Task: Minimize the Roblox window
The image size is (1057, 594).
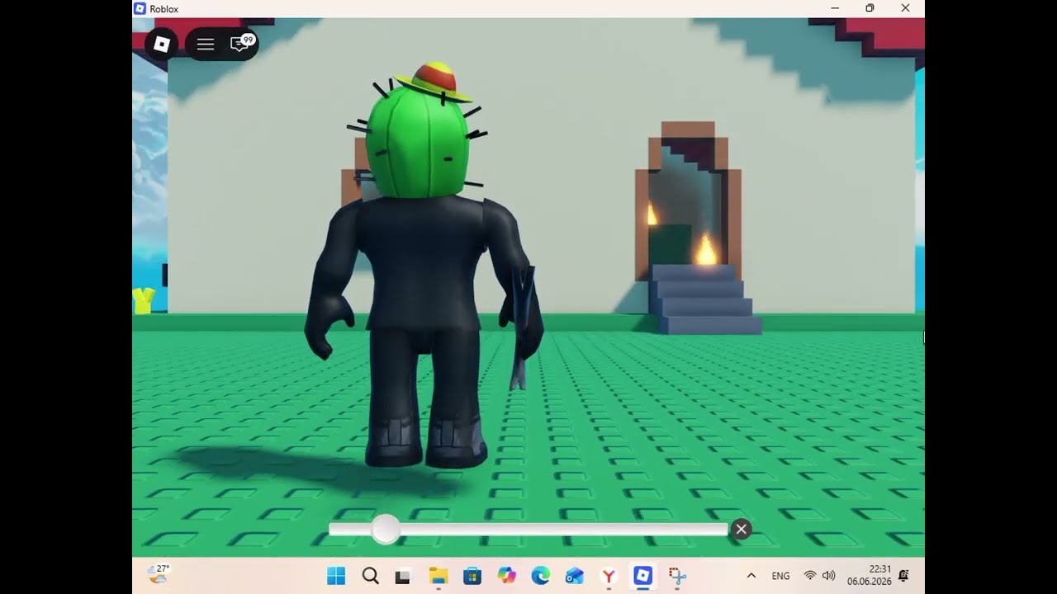Action: pyautogui.click(x=835, y=8)
